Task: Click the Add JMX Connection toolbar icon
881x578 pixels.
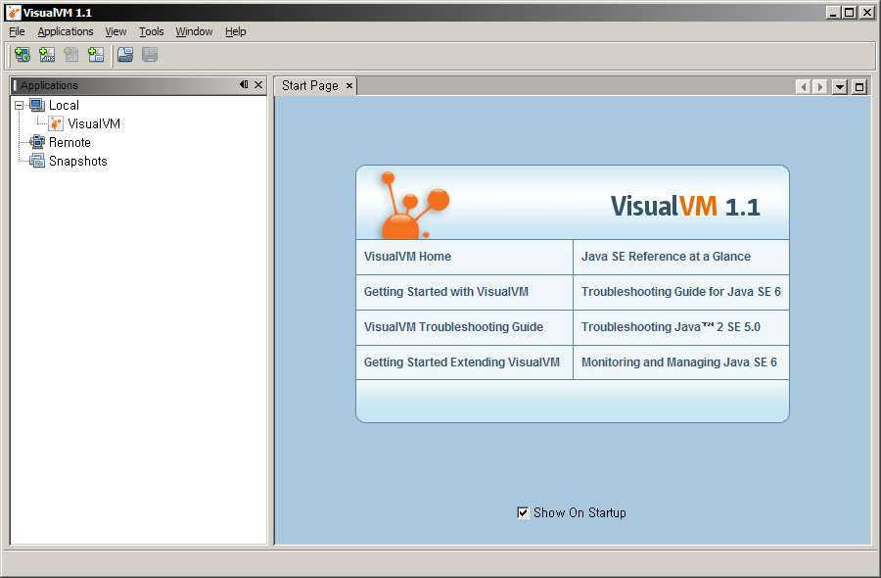Action: click(x=47, y=55)
